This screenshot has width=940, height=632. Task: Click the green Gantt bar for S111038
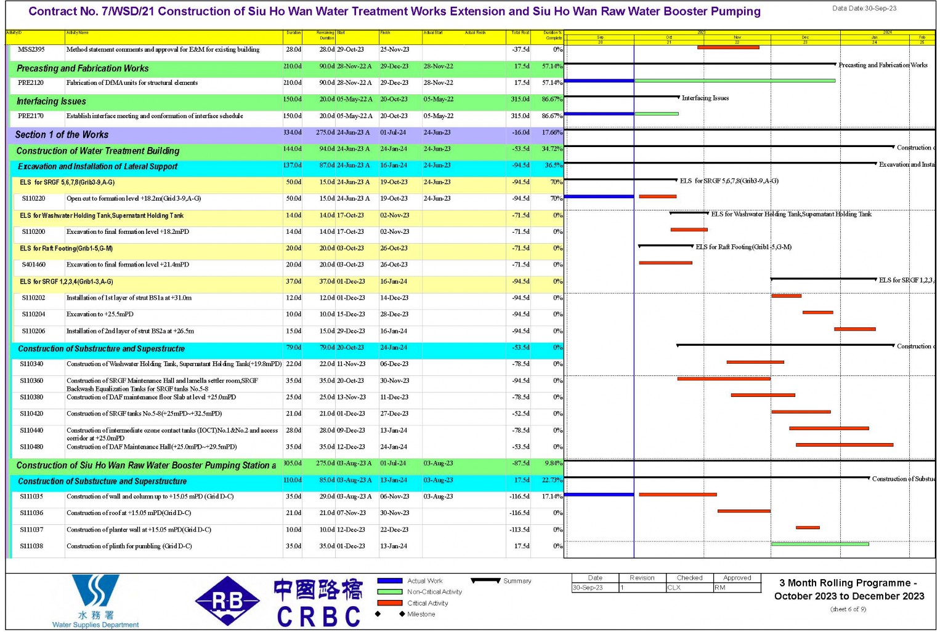(x=820, y=544)
